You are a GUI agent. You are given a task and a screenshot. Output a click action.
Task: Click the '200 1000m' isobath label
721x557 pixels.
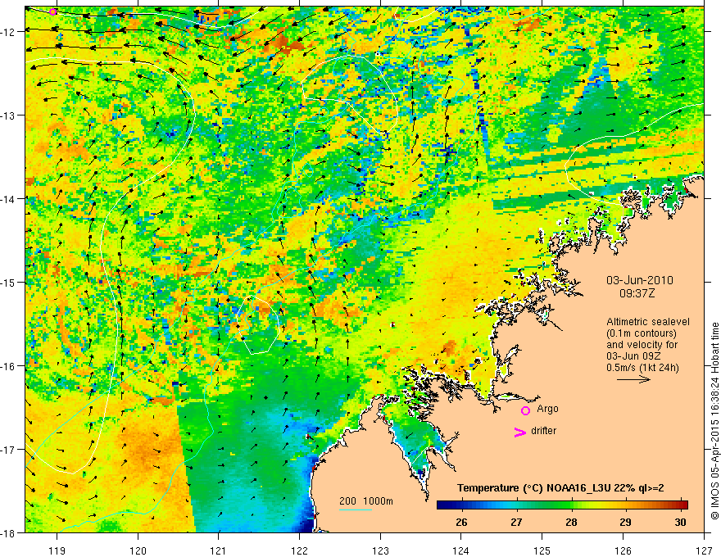366,501
